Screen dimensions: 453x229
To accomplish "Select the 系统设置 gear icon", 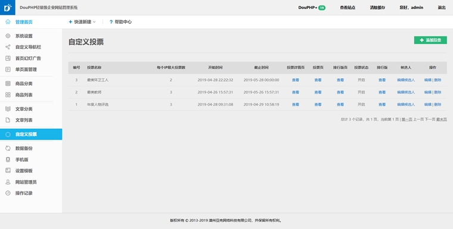I will pos(8,36).
